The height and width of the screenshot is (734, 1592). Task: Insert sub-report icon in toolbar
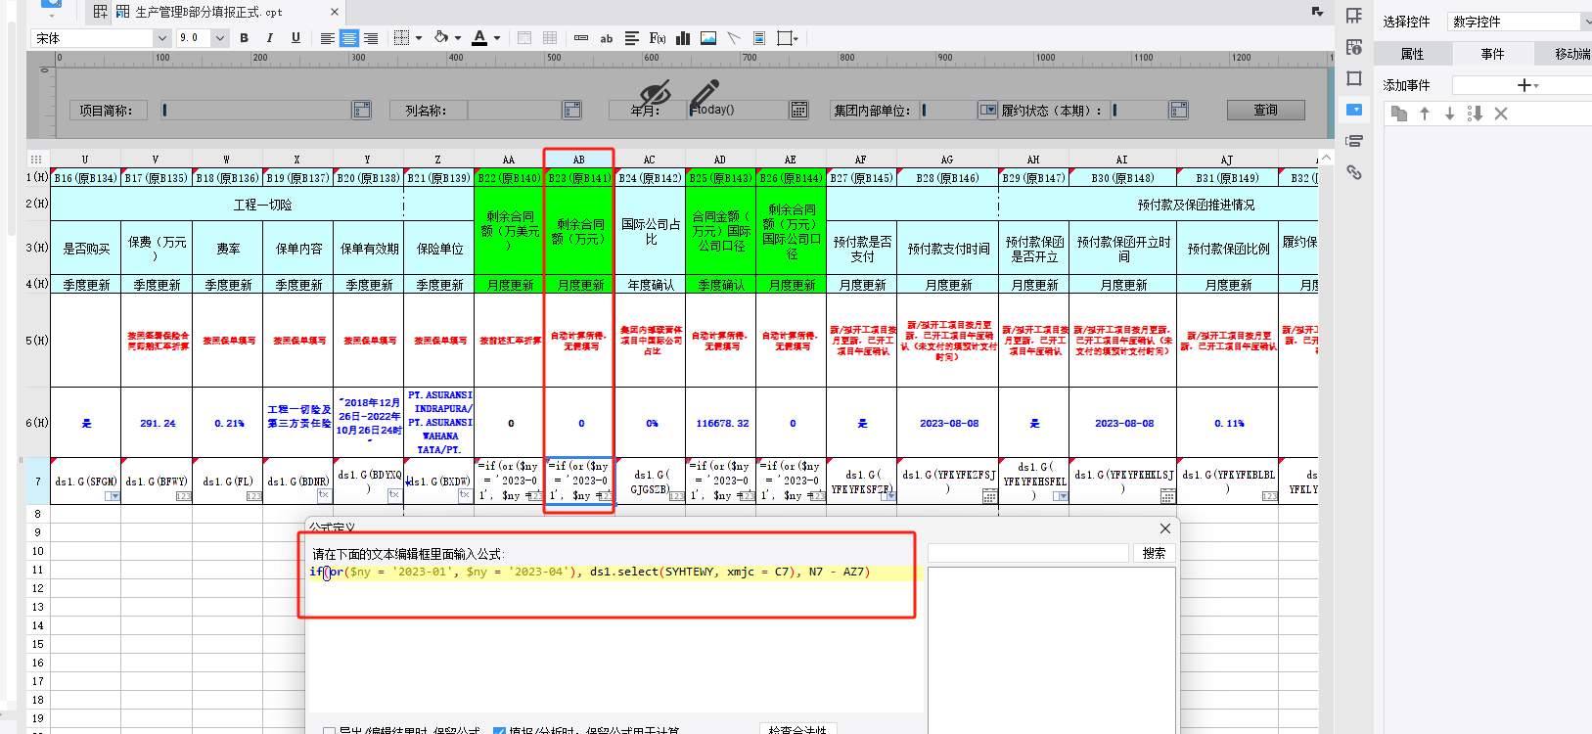[759, 38]
